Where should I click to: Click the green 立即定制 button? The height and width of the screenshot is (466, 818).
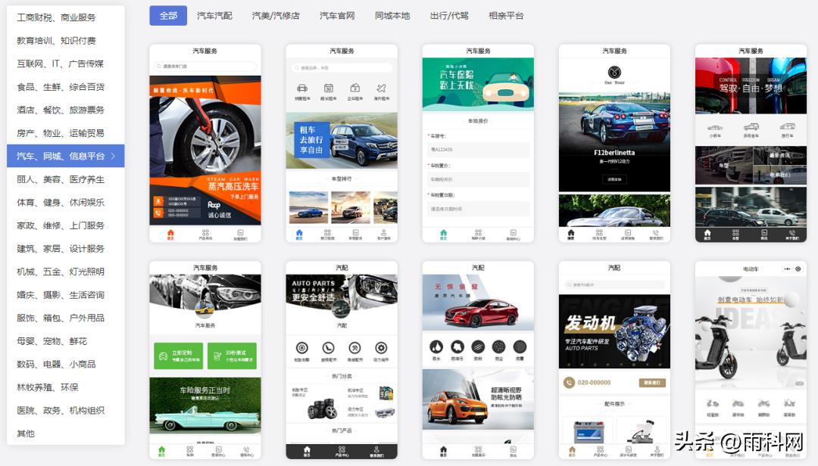click(x=179, y=356)
